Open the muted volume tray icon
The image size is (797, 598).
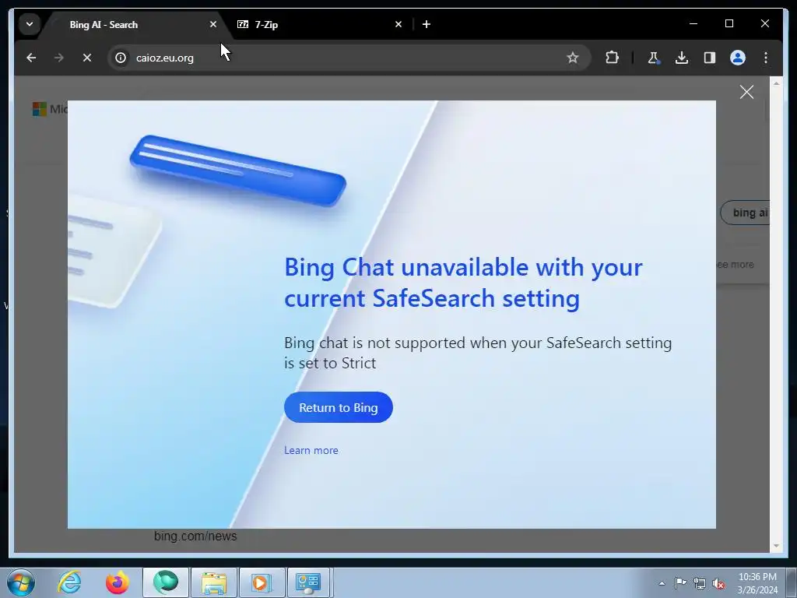[x=718, y=583]
